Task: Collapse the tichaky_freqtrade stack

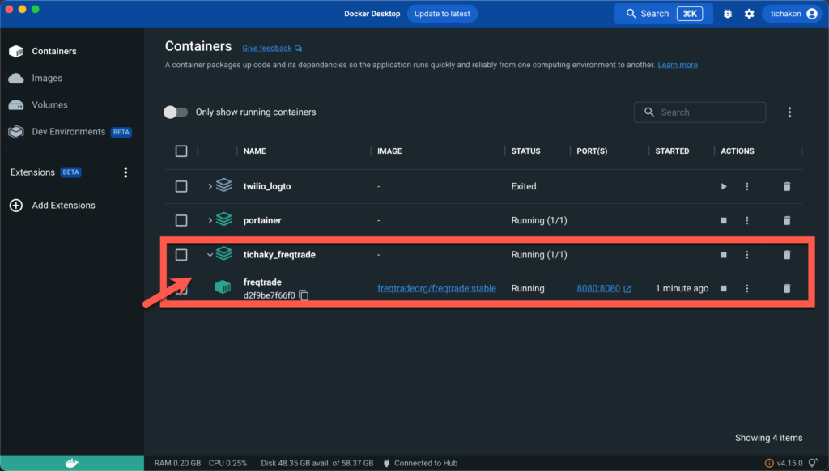Action: point(210,255)
